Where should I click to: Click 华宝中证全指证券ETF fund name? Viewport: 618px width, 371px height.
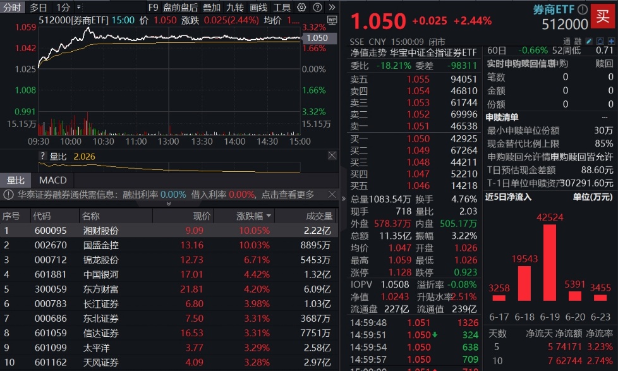(x=433, y=52)
